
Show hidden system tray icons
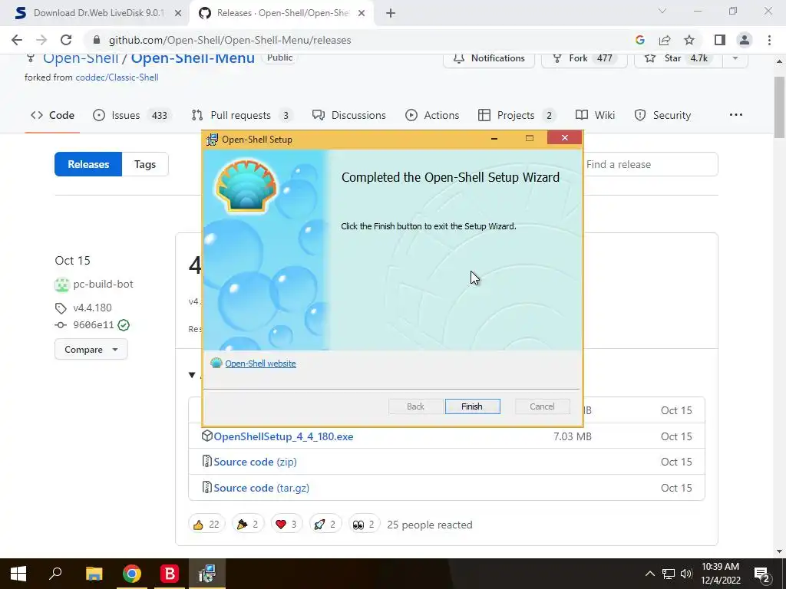[649, 574]
